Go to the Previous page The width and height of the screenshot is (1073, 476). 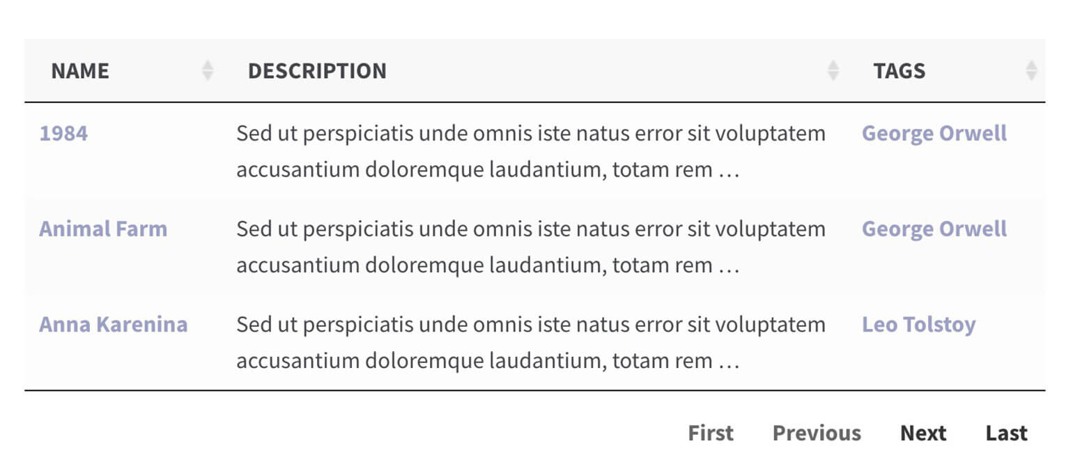[x=817, y=433]
